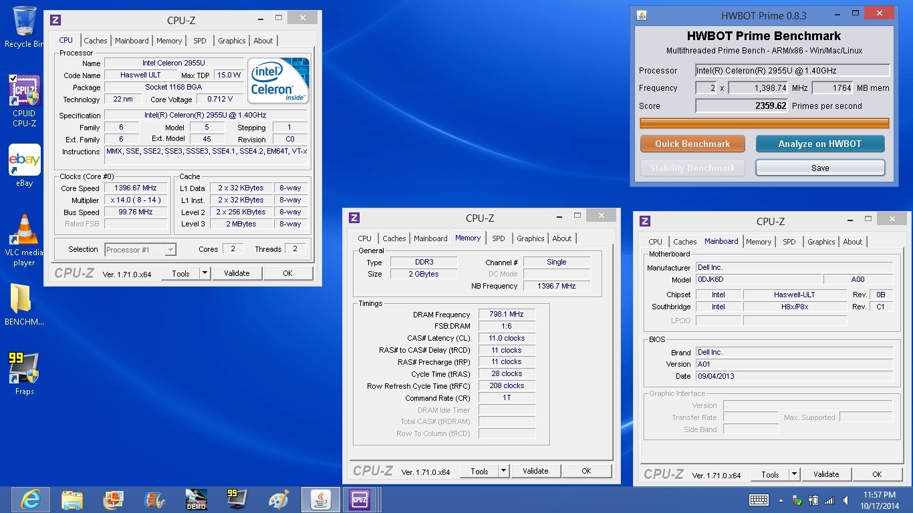This screenshot has height=513, width=913.
Task: Click the orange benchmark progress bar
Action: click(765, 124)
